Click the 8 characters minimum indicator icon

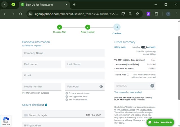[67, 93]
